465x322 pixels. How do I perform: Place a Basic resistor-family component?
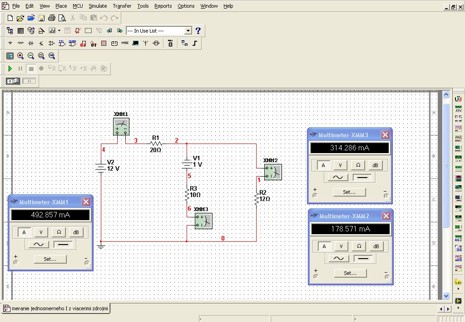click(20, 43)
